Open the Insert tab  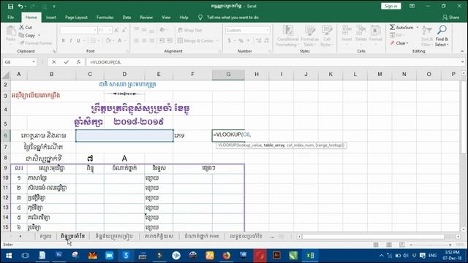coord(51,18)
